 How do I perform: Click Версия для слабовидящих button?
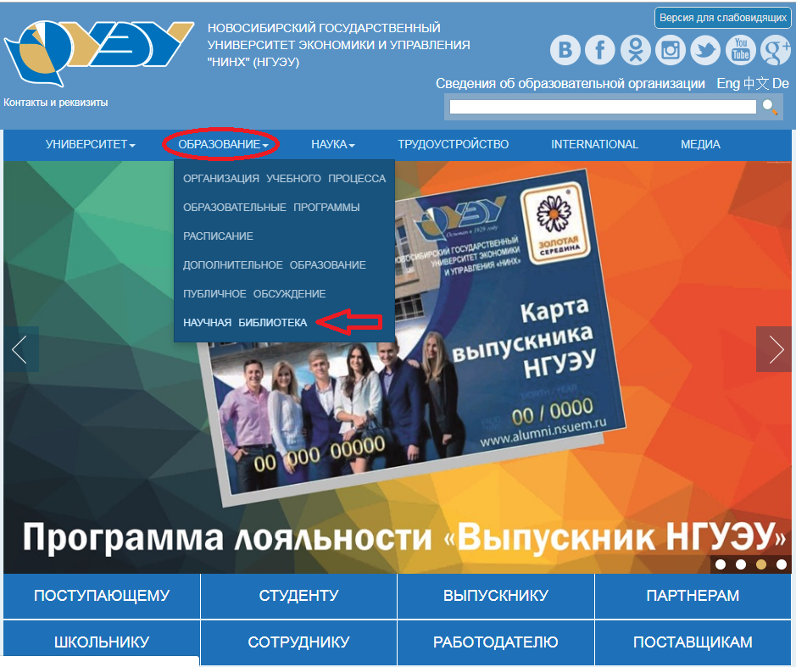coord(723,18)
